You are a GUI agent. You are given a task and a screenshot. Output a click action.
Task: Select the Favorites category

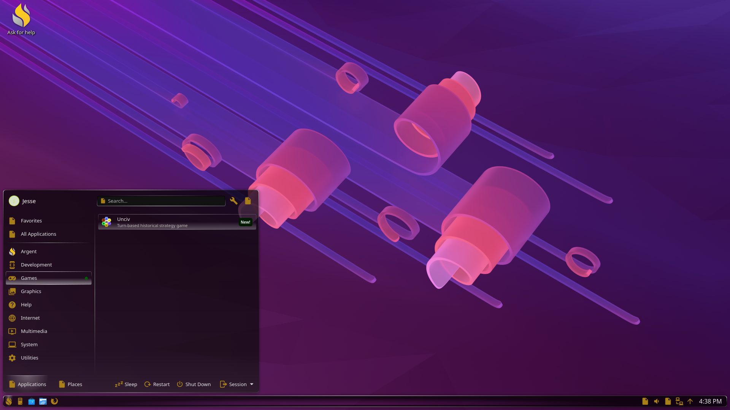[49, 221]
